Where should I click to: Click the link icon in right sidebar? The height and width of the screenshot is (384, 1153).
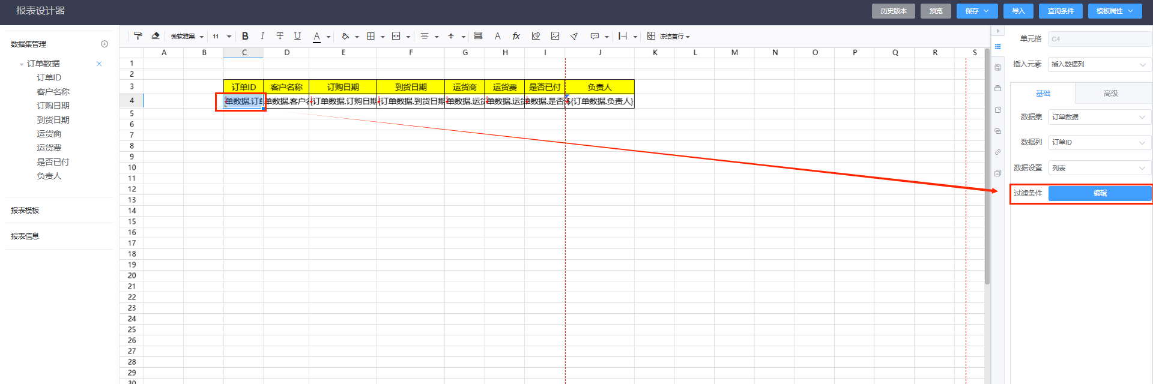click(997, 152)
